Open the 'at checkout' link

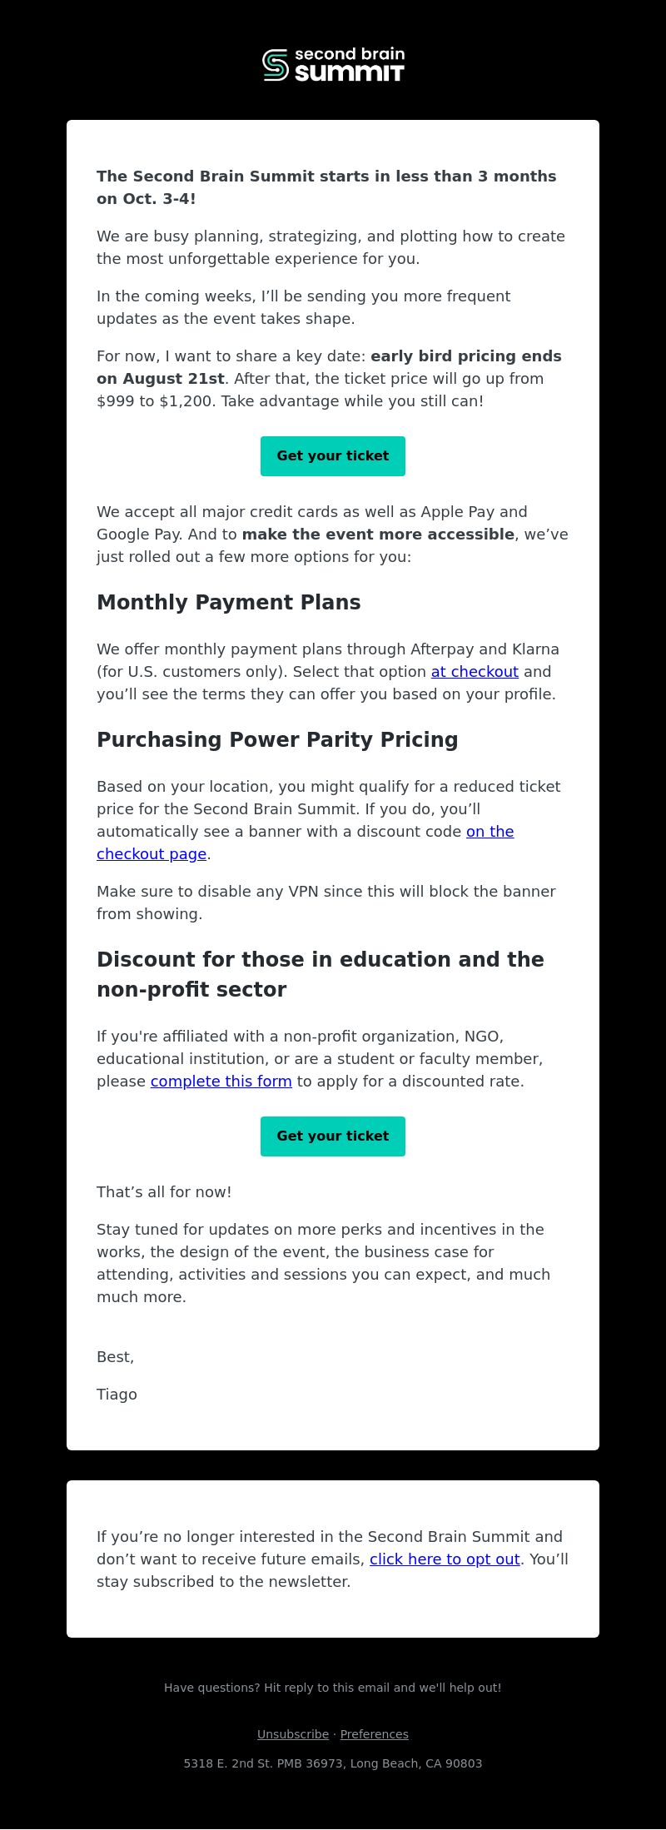(x=475, y=672)
